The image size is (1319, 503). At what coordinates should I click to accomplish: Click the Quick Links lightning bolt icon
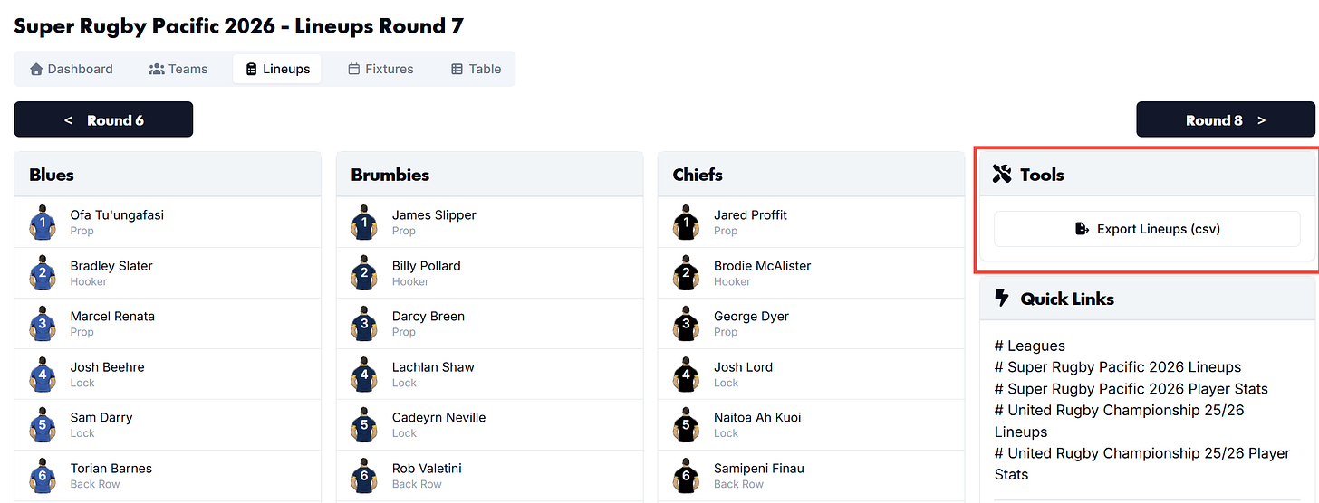(1002, 298)
